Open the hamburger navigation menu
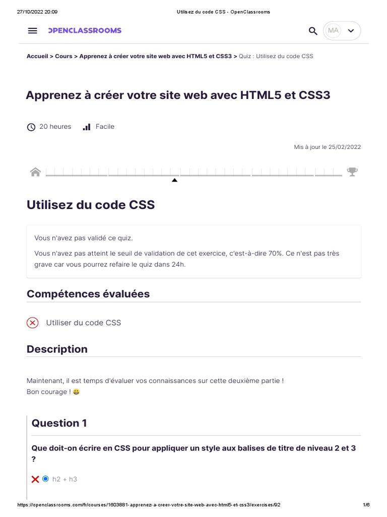The image size is (387, 517). (x=33, y=31)
